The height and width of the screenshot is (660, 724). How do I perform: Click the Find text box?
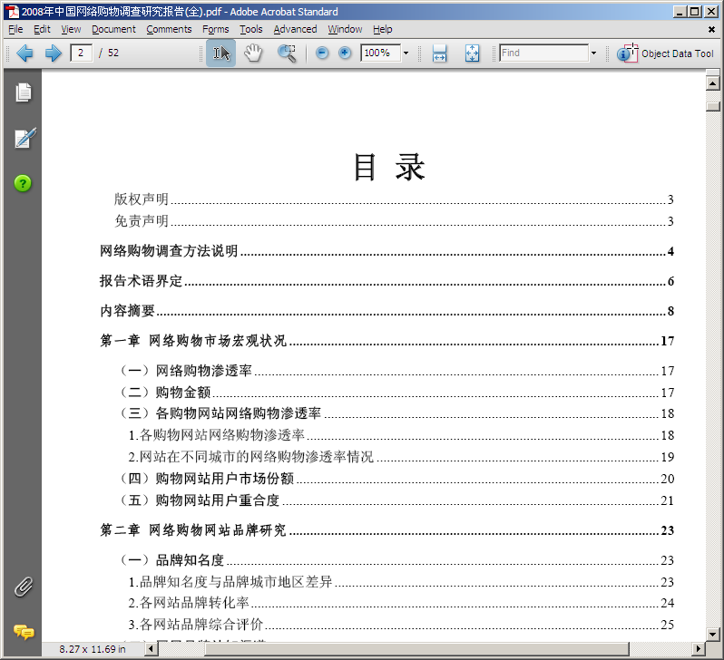pyautogui.click(x=543, y=53)
